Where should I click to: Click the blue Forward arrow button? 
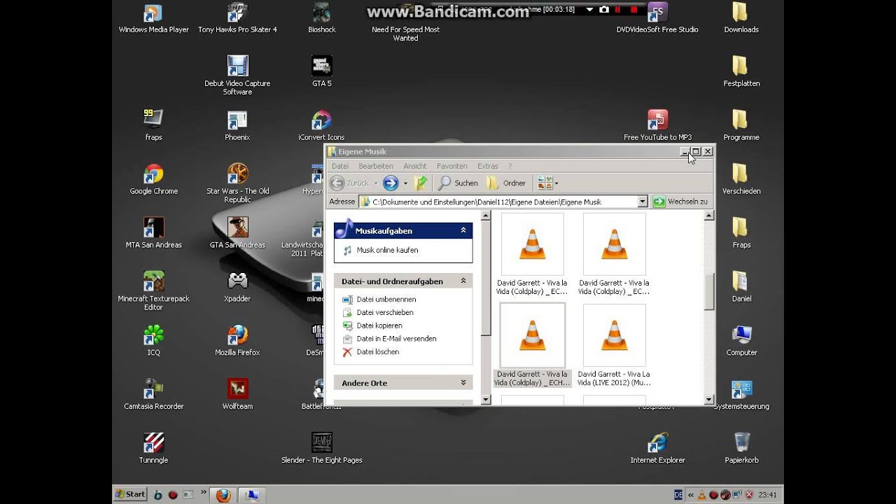pos(391,183)
